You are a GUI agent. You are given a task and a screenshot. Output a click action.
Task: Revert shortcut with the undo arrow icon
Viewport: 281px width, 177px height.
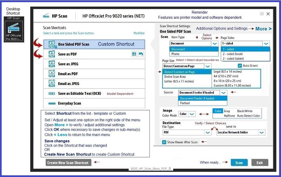click(x=141, y=54)
